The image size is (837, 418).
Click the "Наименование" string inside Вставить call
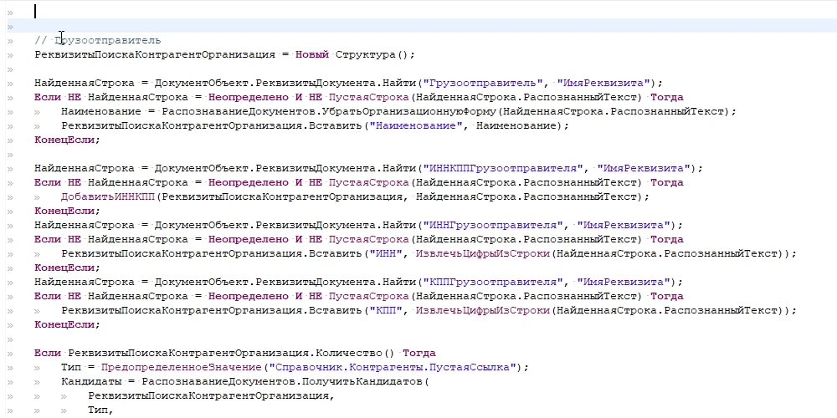tap(418, 126)
